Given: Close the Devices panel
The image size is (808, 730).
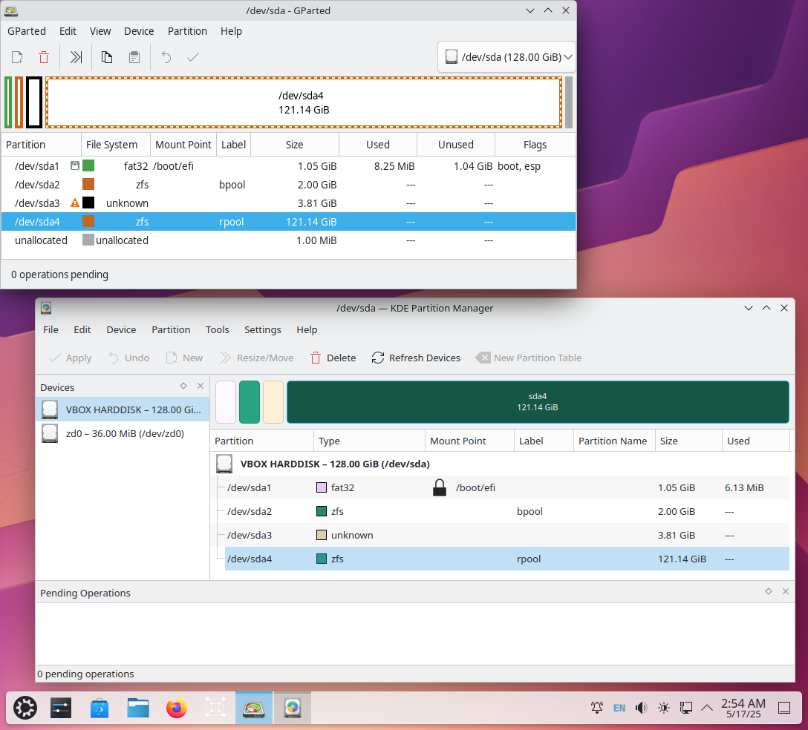Looking at the screenshot, I should pos(201,386).
